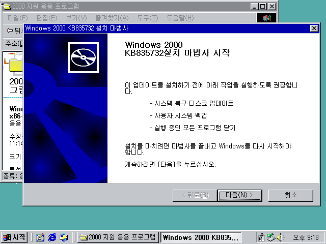Image resolution: width=326 pixels, height=244 pixels.
Task: Launch Internet Explorer from quick launch
Action: [x=52, y=237]
